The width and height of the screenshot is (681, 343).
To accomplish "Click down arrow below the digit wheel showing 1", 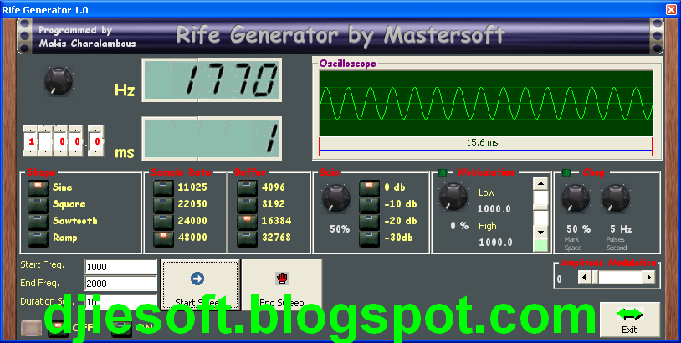I will pyautogui.click(x=31, y=152).
